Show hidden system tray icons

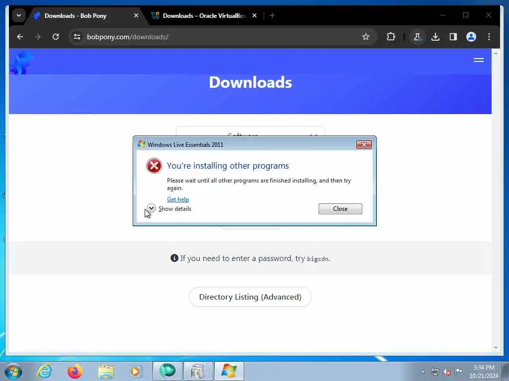coord(423,372)
